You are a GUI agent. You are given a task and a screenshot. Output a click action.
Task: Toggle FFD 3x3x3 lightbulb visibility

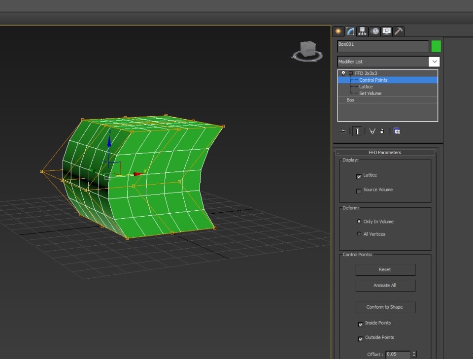pyautogui.click(x=343, y=73)
